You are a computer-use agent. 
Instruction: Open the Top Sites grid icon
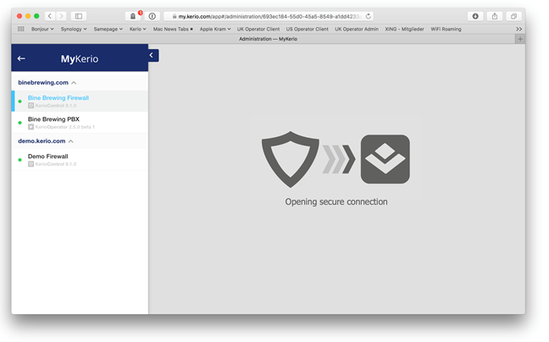[21, 29]
